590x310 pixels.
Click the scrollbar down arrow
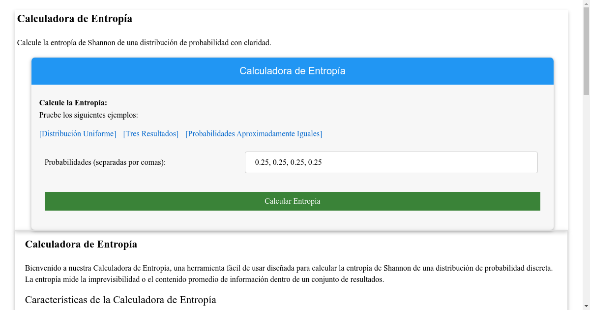pyautogui.click(x=585, y=306)
